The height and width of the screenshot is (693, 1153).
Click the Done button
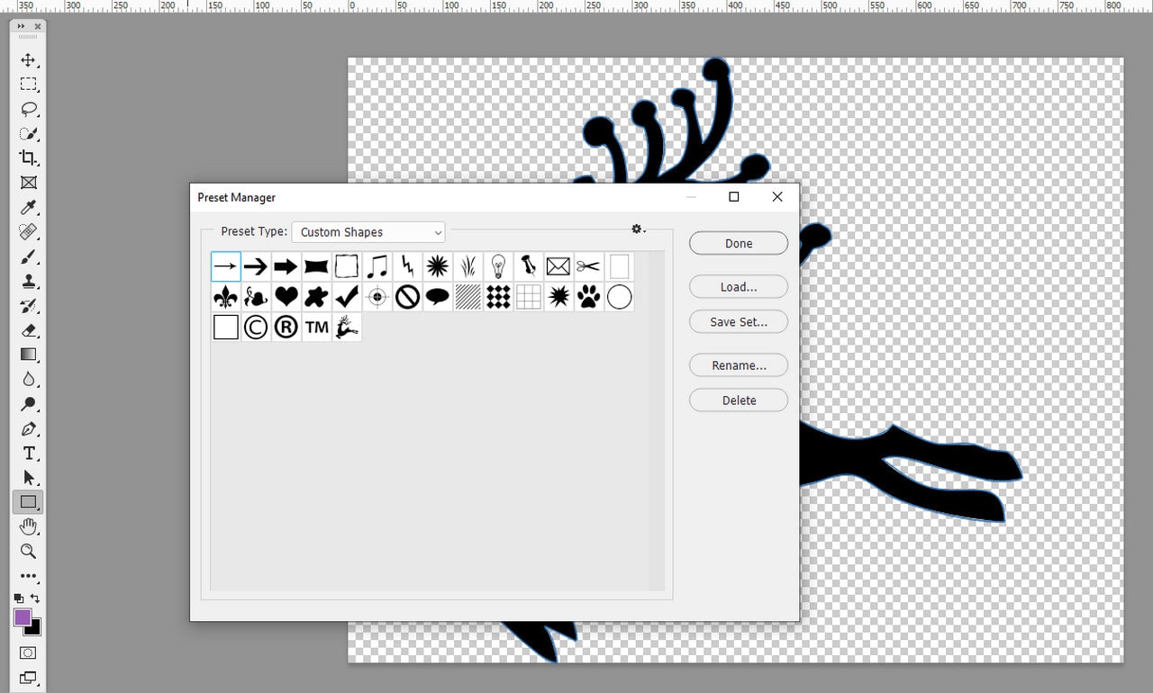point(739,244)
